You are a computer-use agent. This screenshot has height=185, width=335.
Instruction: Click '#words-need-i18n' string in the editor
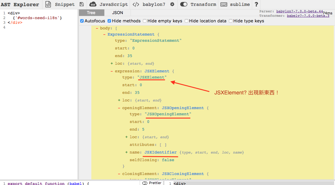pos(37,18)
